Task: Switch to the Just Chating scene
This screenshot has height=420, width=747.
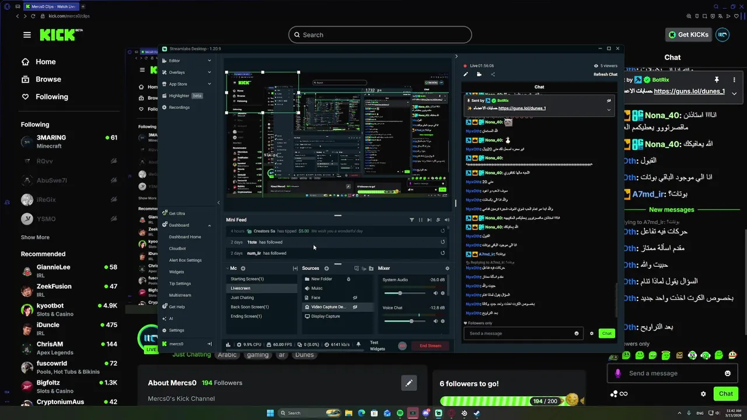Action: point(261,297)
